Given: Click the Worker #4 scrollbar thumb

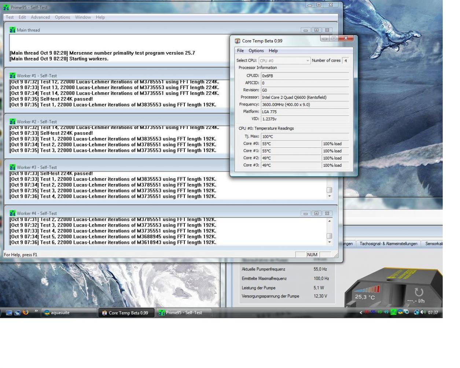Looking at the screenshot, I should click(329, 236).
